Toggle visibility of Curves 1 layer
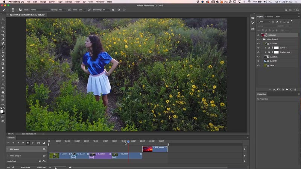301x169 pixels. pyautogui.click(x=258, y=48)
